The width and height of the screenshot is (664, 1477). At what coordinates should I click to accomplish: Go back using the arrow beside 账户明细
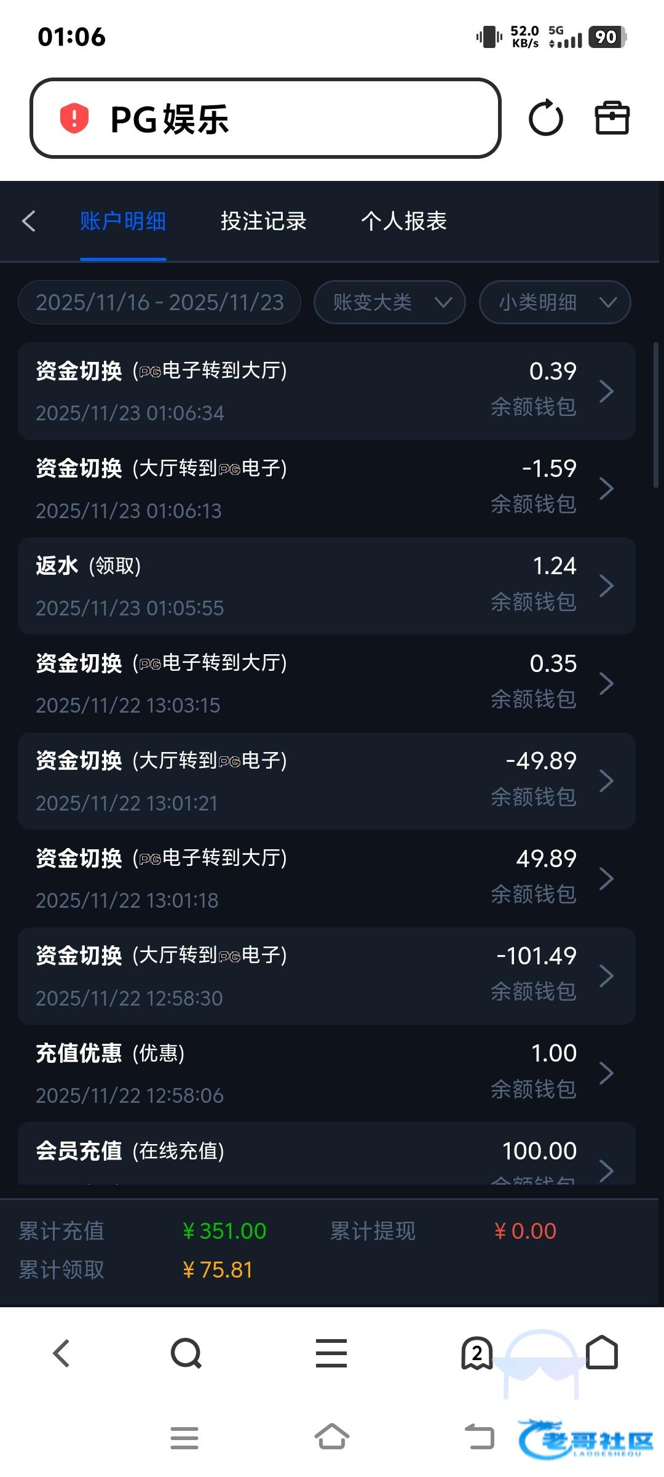tap(29, 221)
